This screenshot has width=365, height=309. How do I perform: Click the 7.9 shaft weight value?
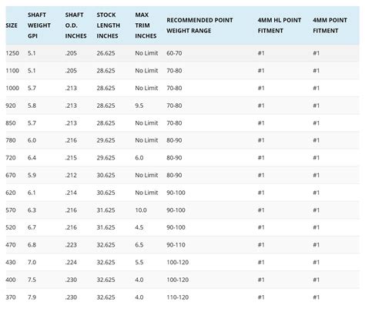coord(32,297)
